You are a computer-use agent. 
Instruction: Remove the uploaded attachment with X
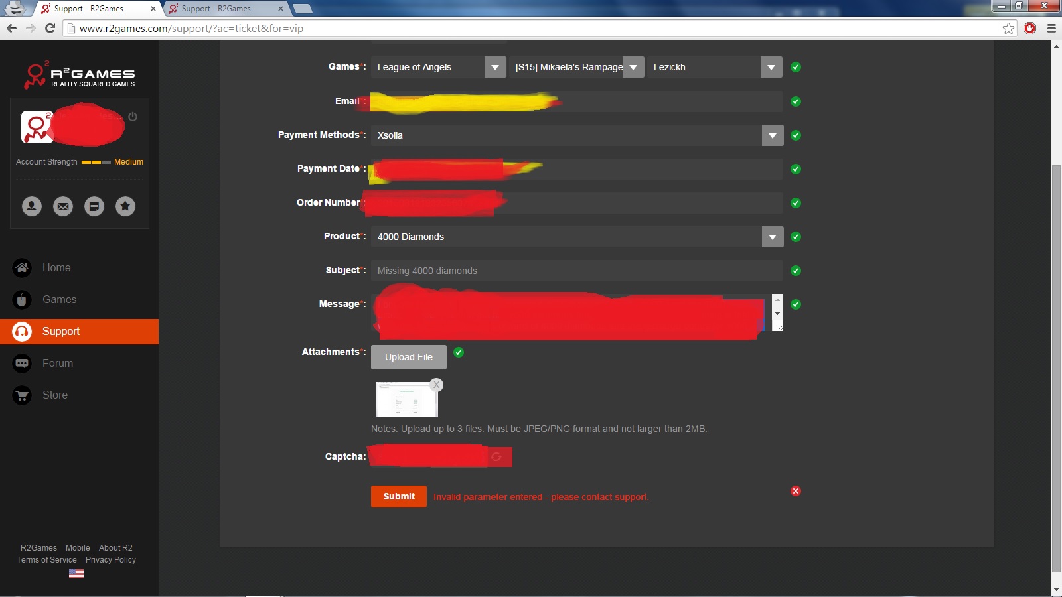pyautogui.click(x=436, y=385)
